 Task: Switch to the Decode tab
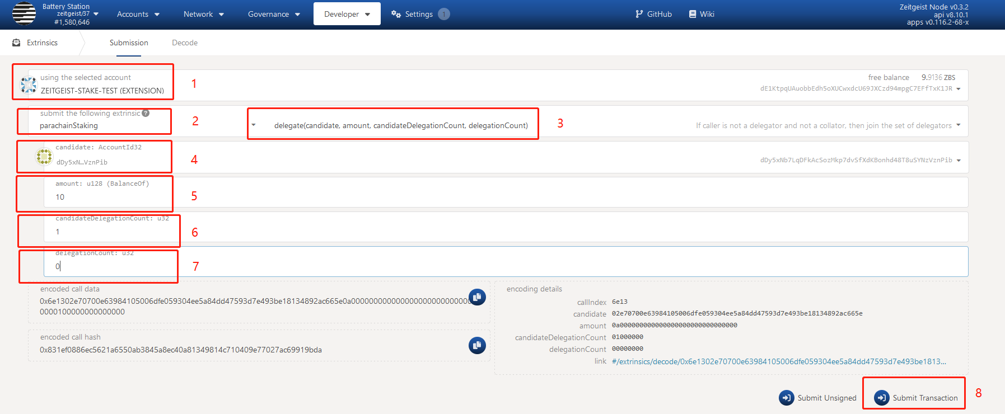click(x=185, y=43)
